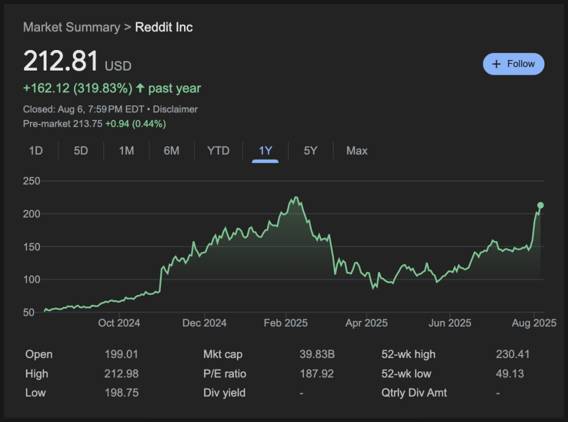Open the Disclaimer link
This screenshot has height=422, width=568.
click(175, 109)
